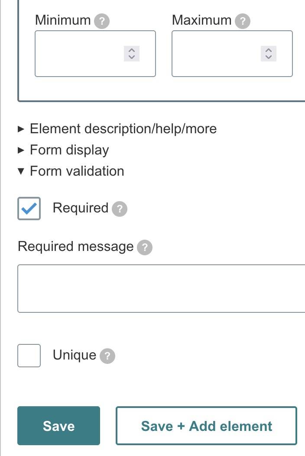Enable the Unique checkbox
This screenshot has width=305, height=456.
click(29, 356)
